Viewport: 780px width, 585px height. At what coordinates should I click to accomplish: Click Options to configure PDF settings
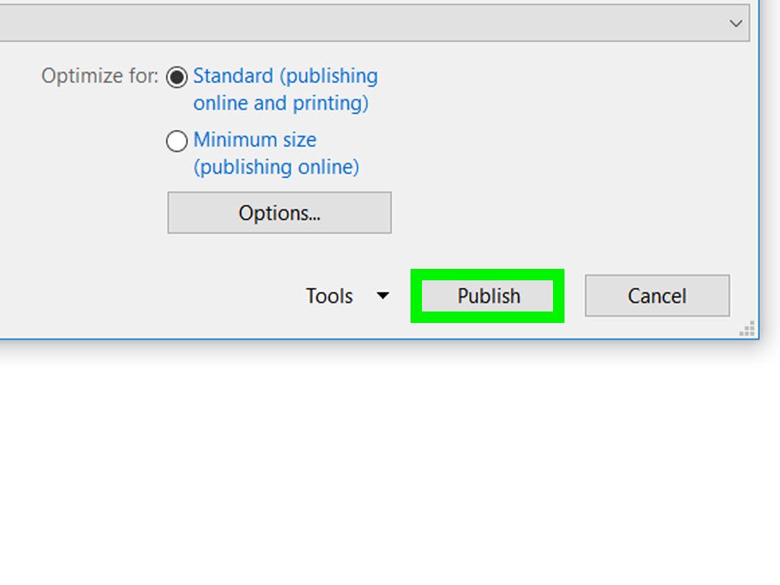pos(279,213)
